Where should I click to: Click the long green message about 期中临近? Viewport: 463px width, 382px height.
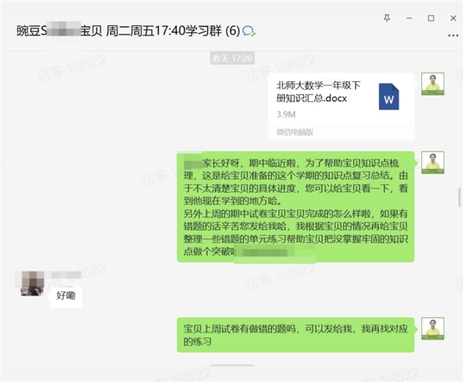point(296,207)
